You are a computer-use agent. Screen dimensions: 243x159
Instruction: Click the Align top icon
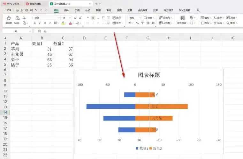tap(88, 18)
